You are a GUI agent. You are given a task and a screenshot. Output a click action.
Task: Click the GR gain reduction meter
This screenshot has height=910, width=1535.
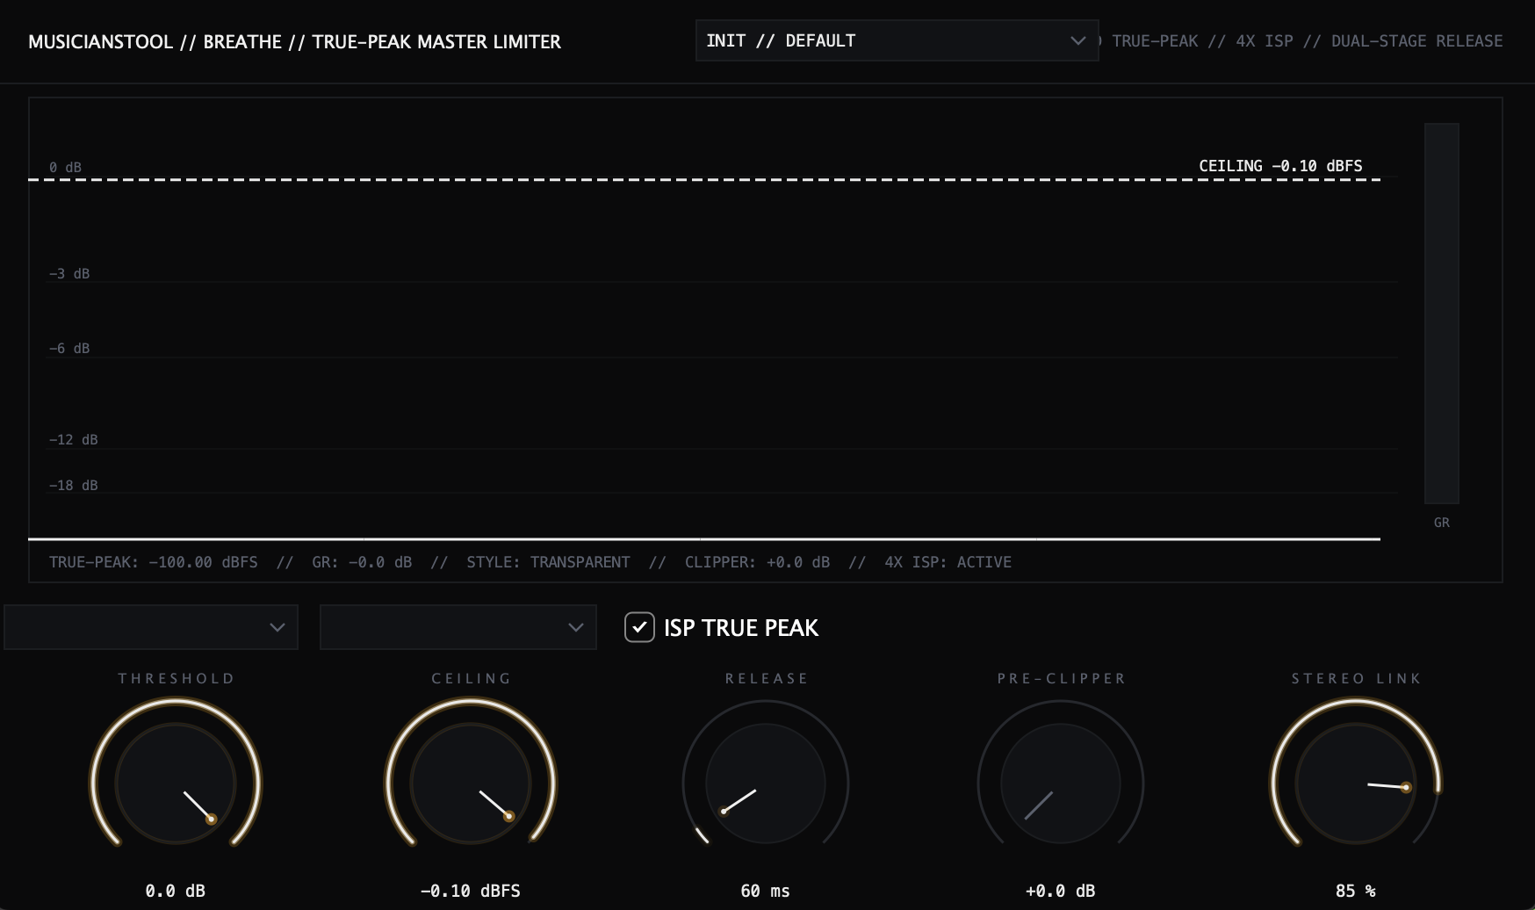1441,314
